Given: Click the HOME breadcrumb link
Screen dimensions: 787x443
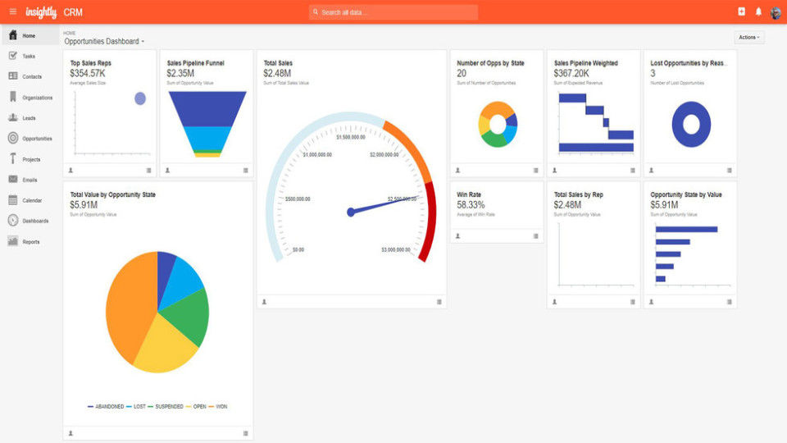Looking at the screenshot, I should [x=69, y=33].
